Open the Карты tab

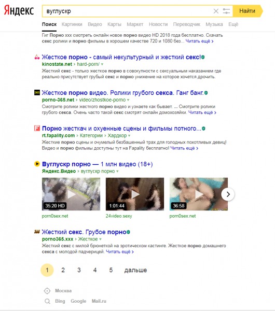[114, 24]
